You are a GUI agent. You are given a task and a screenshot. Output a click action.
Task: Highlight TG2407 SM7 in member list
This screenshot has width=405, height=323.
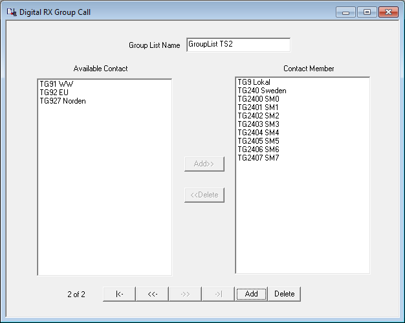click(258, 158)
